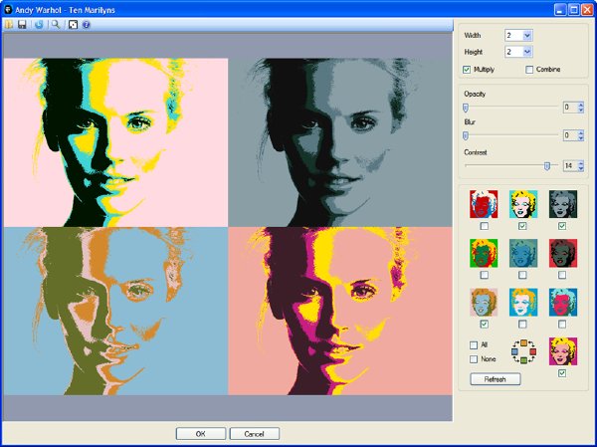Decrease Contrast with the down spinner arrow
597x447 pixels.
581,169
